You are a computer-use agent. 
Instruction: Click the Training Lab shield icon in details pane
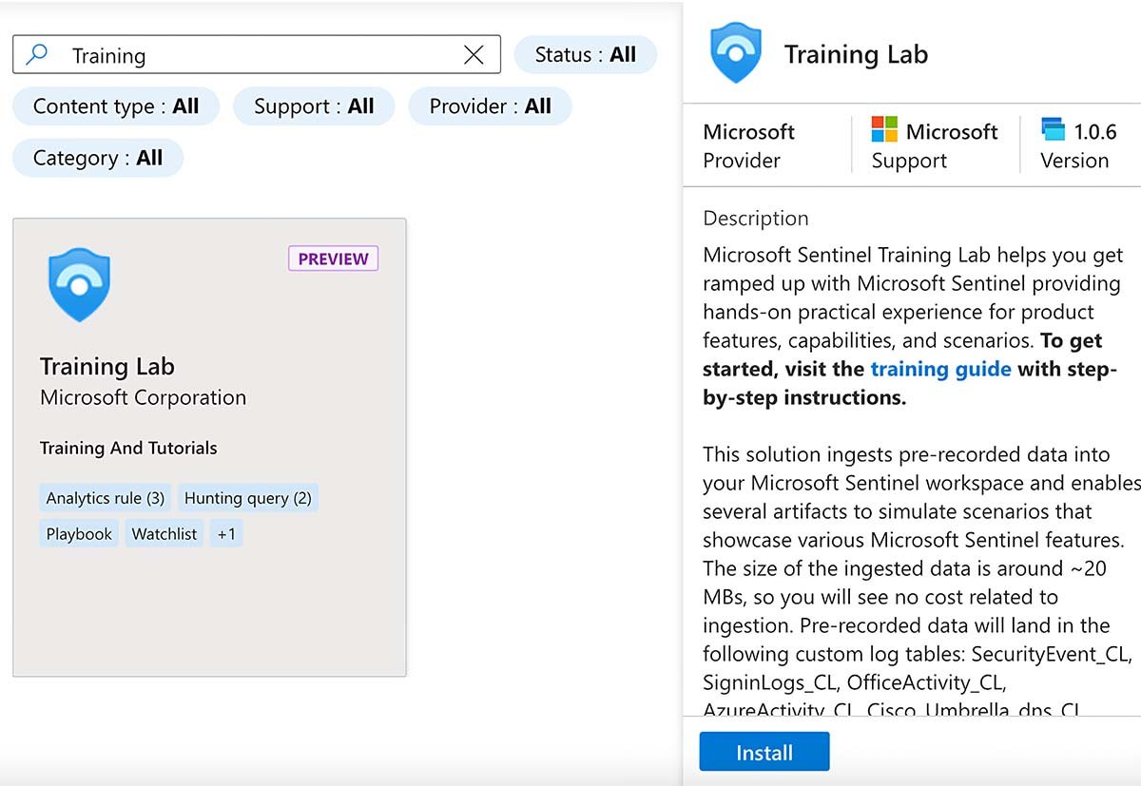coord(735,54)
